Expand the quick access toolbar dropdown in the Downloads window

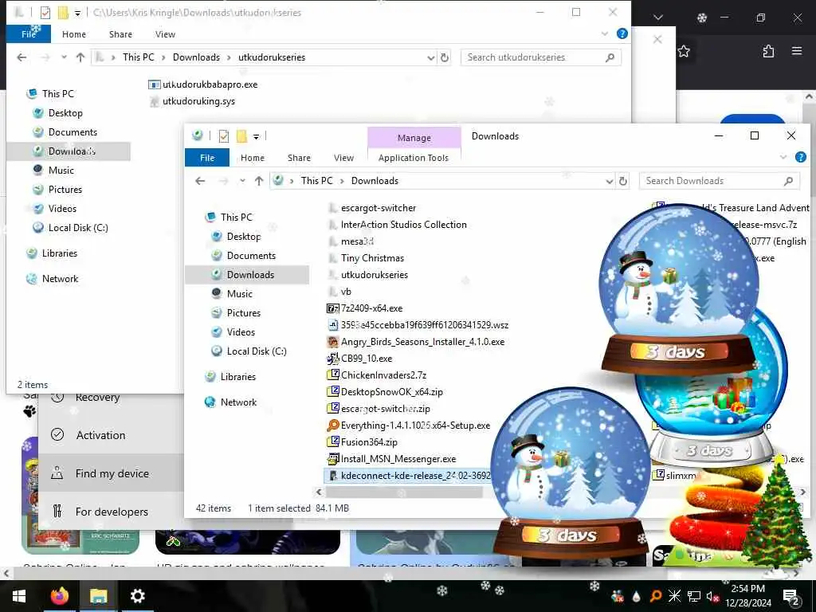point(256,137)
